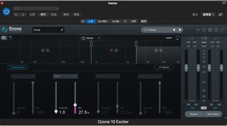
Task: Click the Ozone undo arrow icon
Action: coord(198,30)
